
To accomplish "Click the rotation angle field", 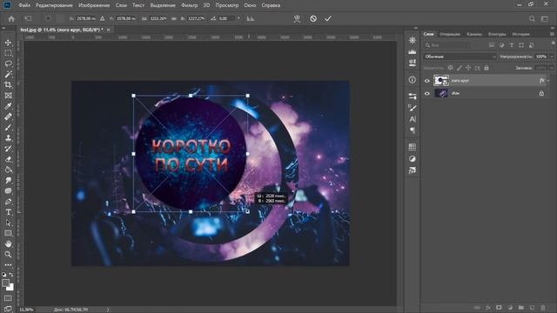I will click(x=225, y=18).
